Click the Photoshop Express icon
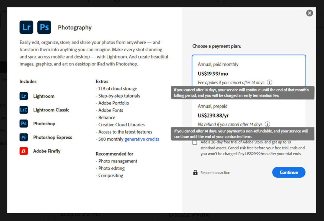 tap(24, 137)
